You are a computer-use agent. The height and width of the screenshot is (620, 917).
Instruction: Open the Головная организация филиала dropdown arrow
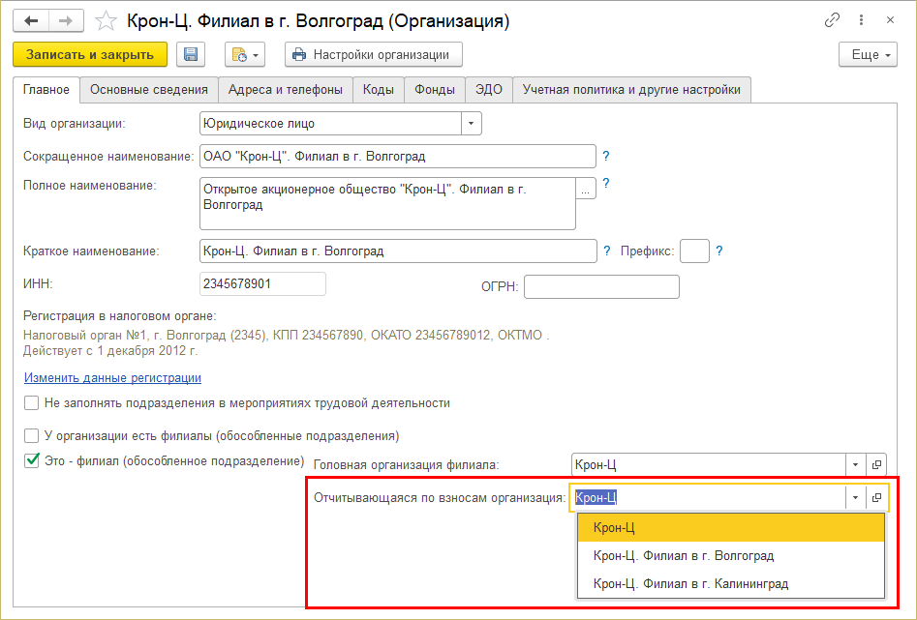click(855, 465)
